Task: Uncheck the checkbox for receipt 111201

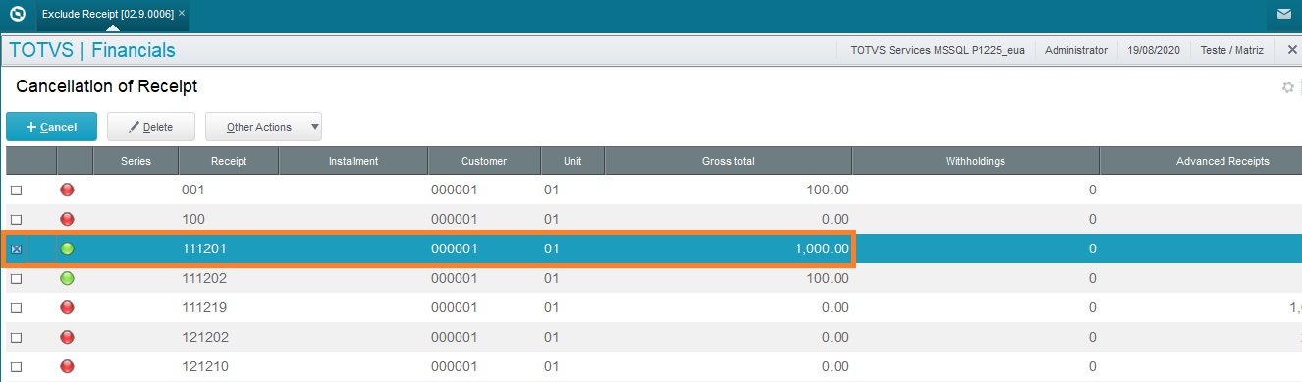Action: [x=16, y=249]
